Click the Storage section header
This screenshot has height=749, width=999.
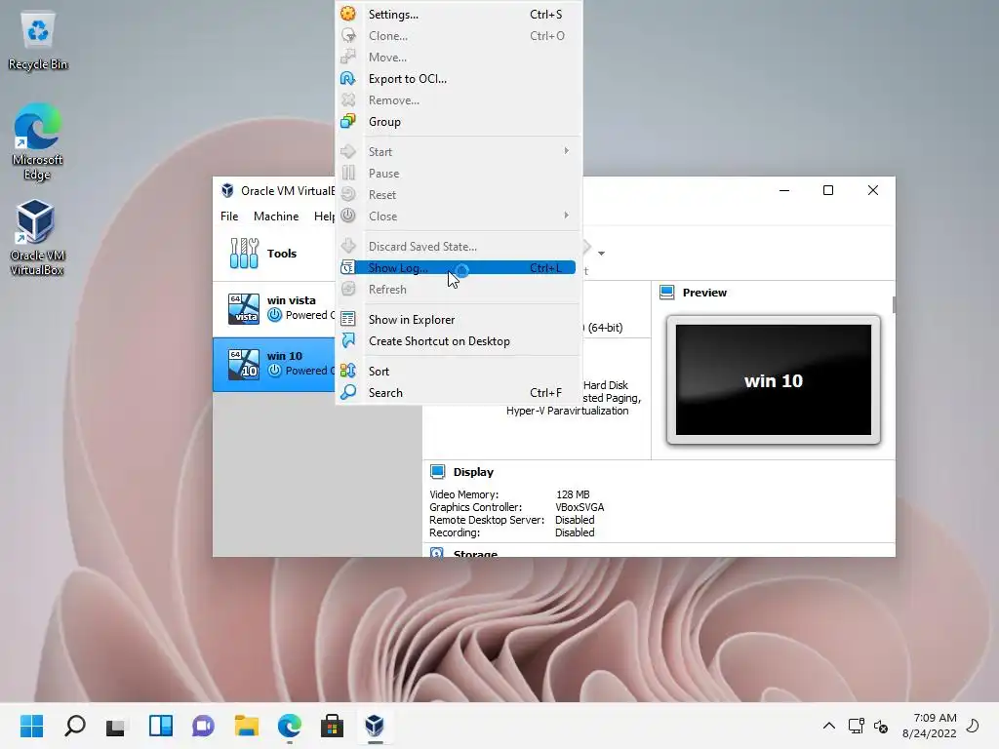point(475,554)
